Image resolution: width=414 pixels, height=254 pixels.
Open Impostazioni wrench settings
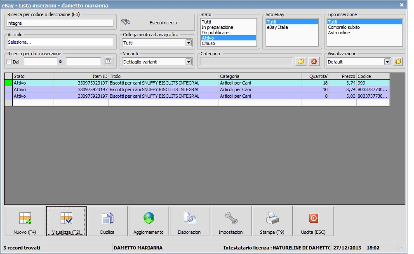[x=231, y=221]
